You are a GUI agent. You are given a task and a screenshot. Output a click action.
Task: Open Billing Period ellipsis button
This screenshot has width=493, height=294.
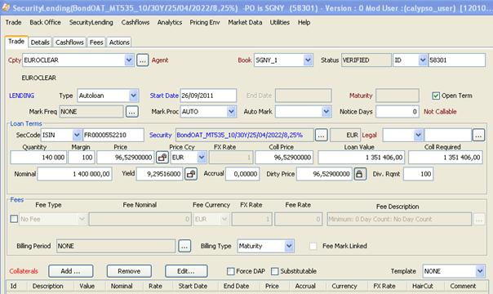pos(184,246)
